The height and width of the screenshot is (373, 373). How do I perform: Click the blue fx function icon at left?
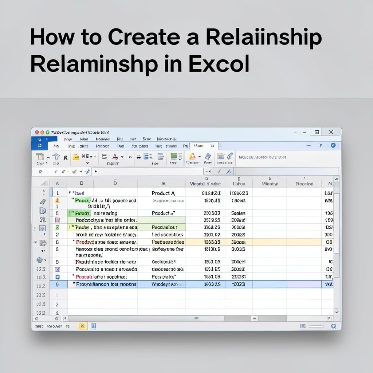[x=87, y=171]
